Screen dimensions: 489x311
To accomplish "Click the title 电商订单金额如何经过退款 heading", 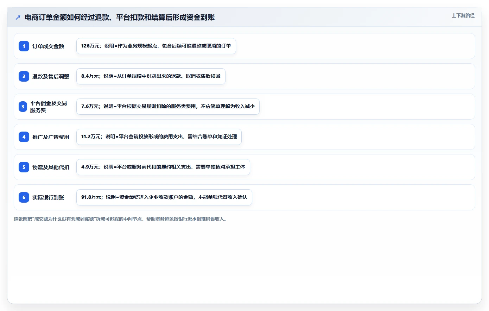I will tap(120, 18).
